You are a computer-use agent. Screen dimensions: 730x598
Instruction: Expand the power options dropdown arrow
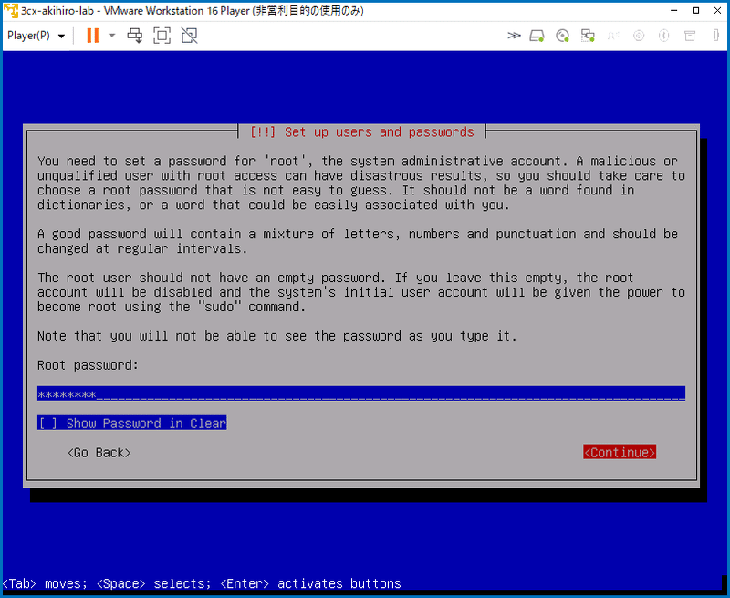(x=111, y=36)
